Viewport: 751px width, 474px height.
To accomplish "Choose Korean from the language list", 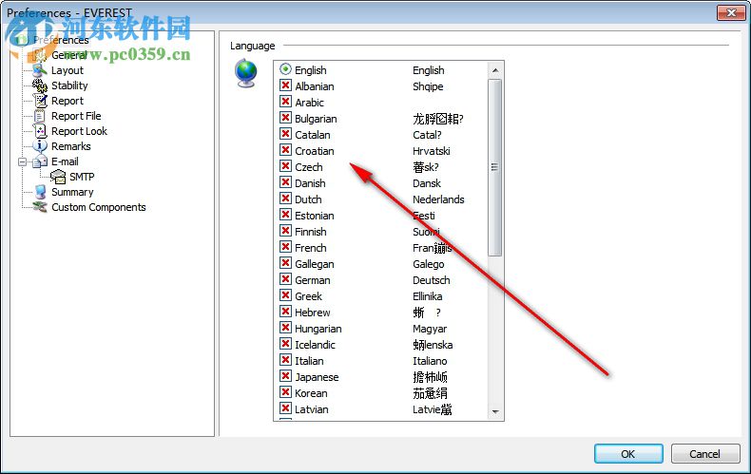I will tap(311, 393).
